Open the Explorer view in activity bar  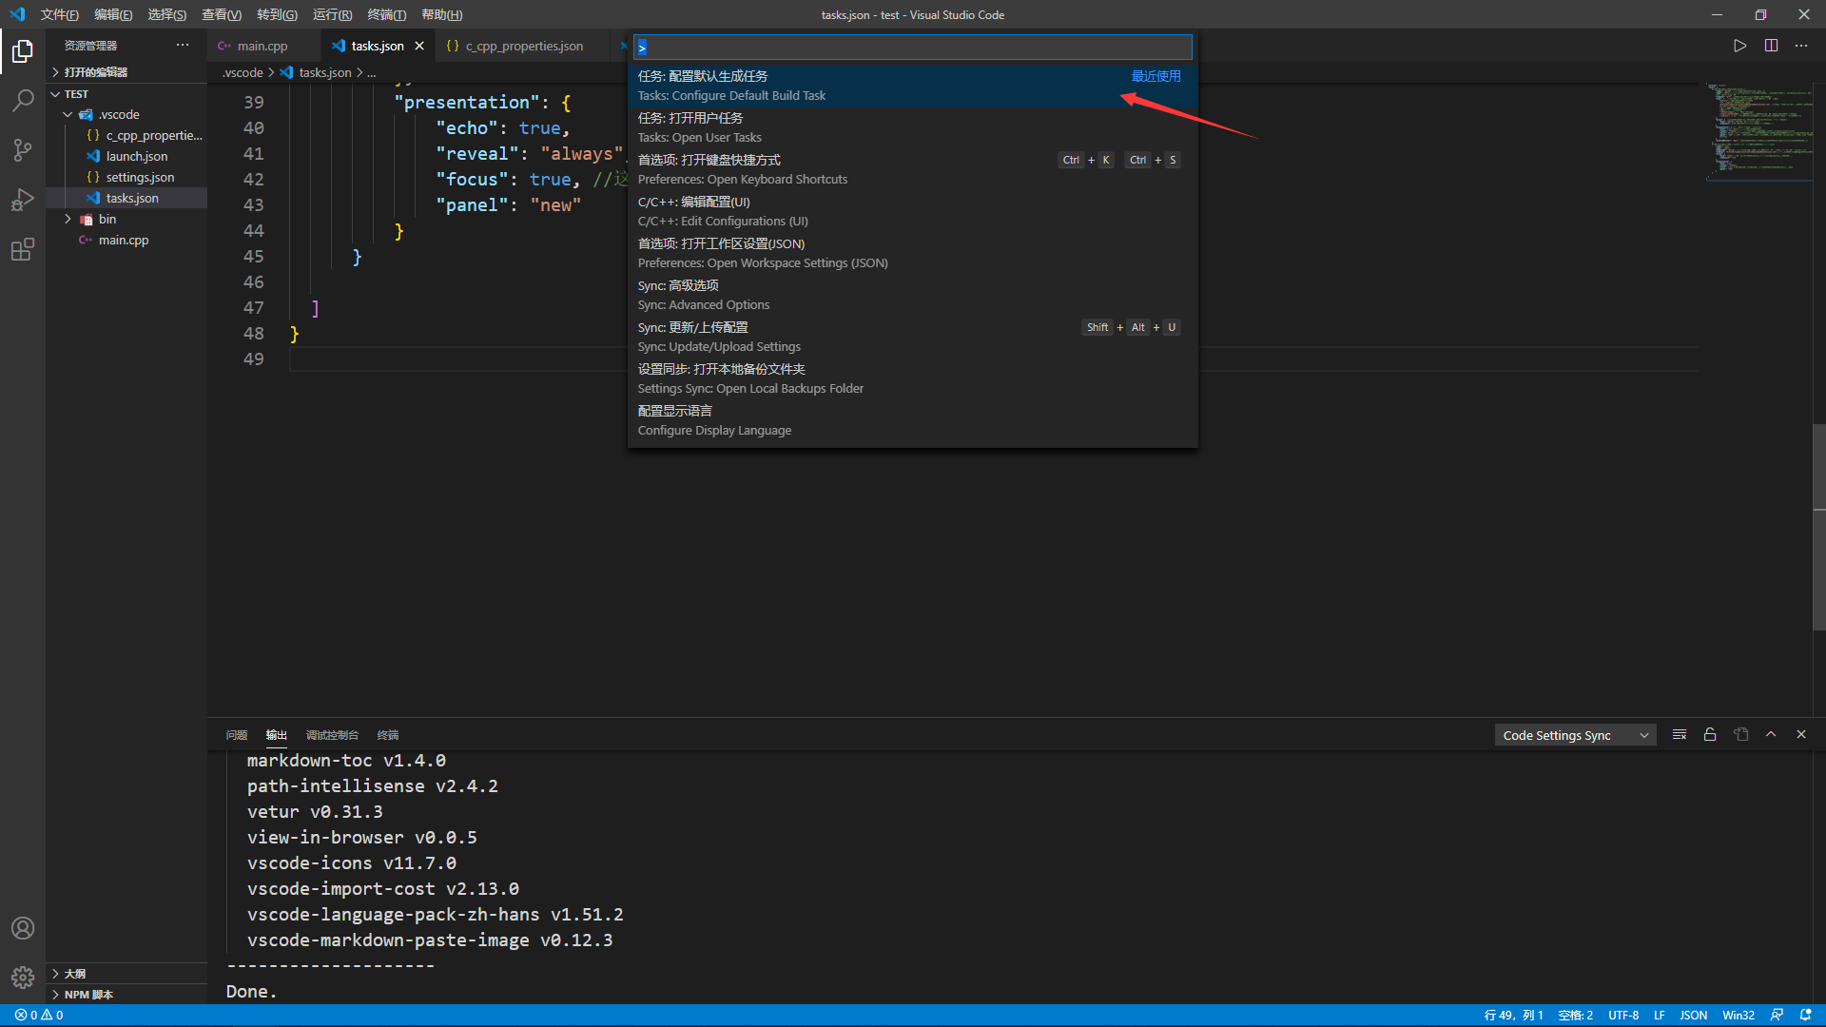23,50
